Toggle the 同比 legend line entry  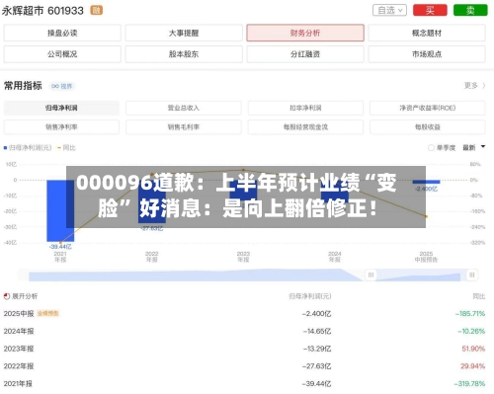click(66, 148)
